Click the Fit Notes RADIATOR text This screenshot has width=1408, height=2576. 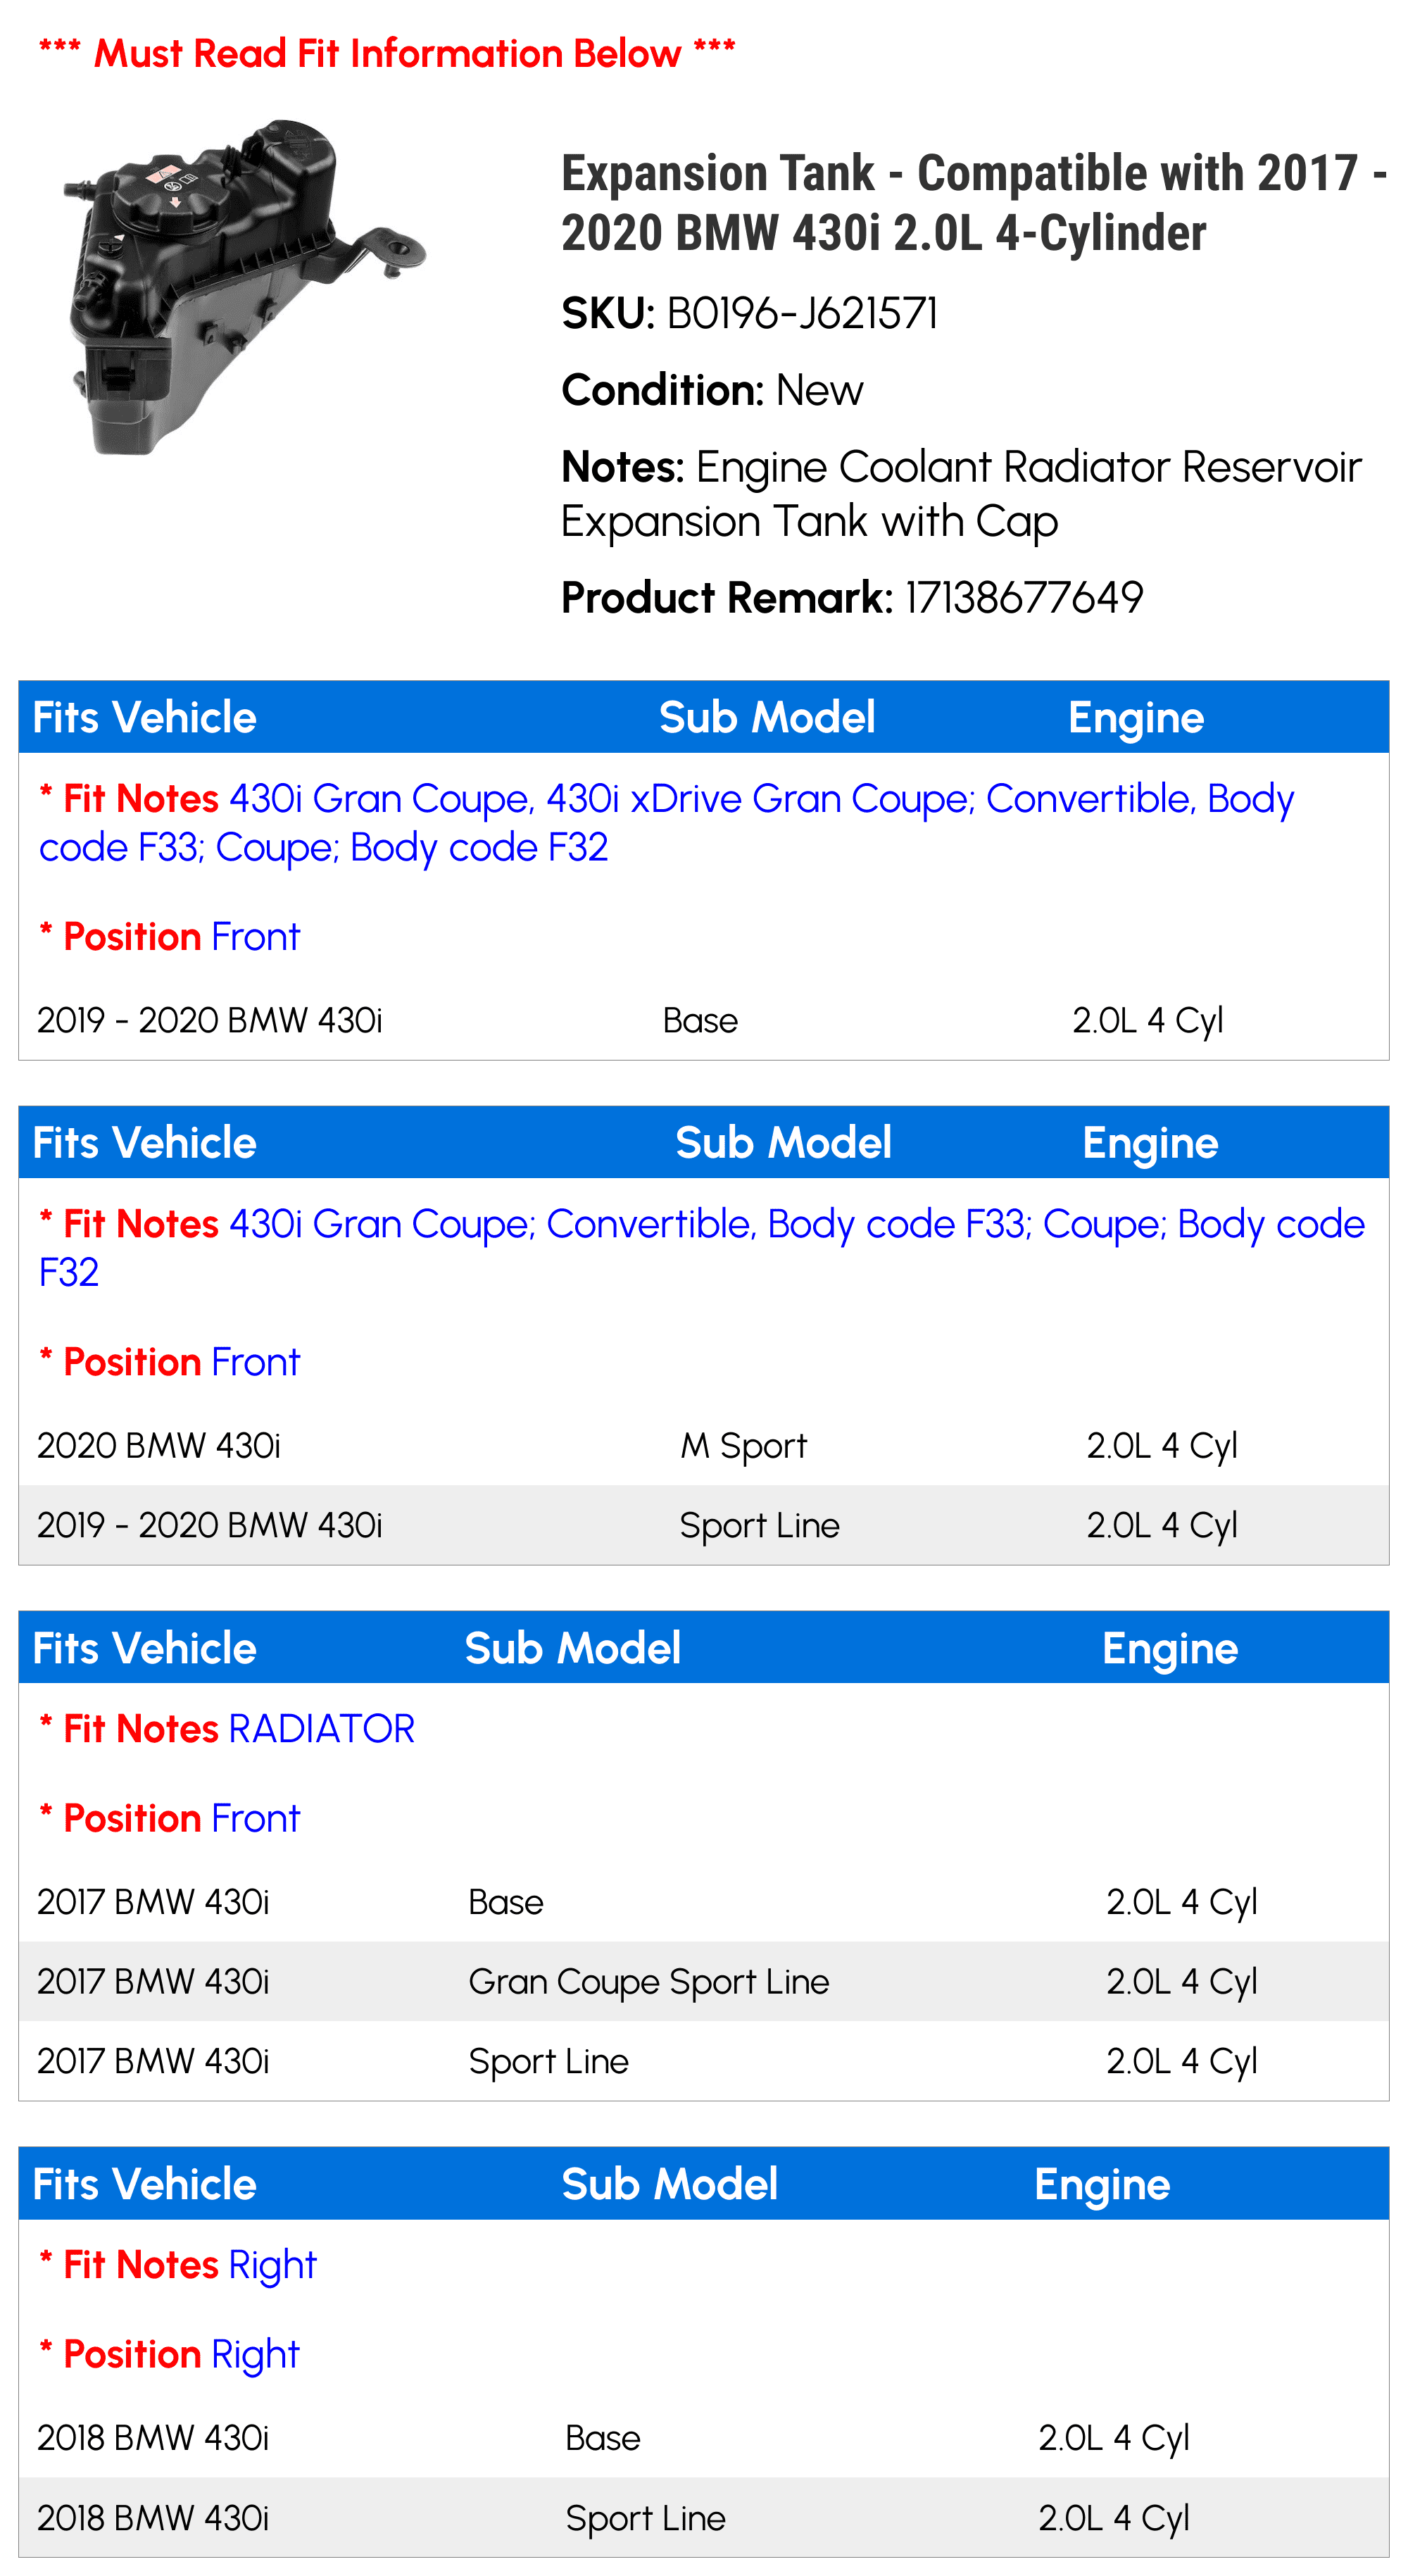pos(227,1729)
